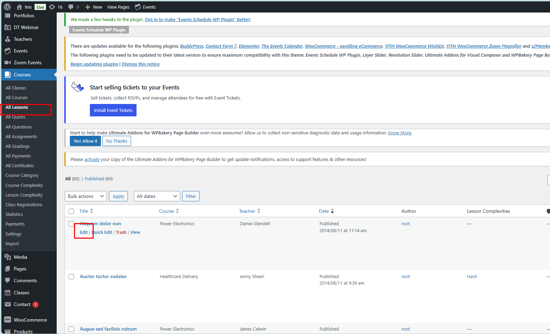
Task: Open All Certificates submenu item
Action: [20, 166]
